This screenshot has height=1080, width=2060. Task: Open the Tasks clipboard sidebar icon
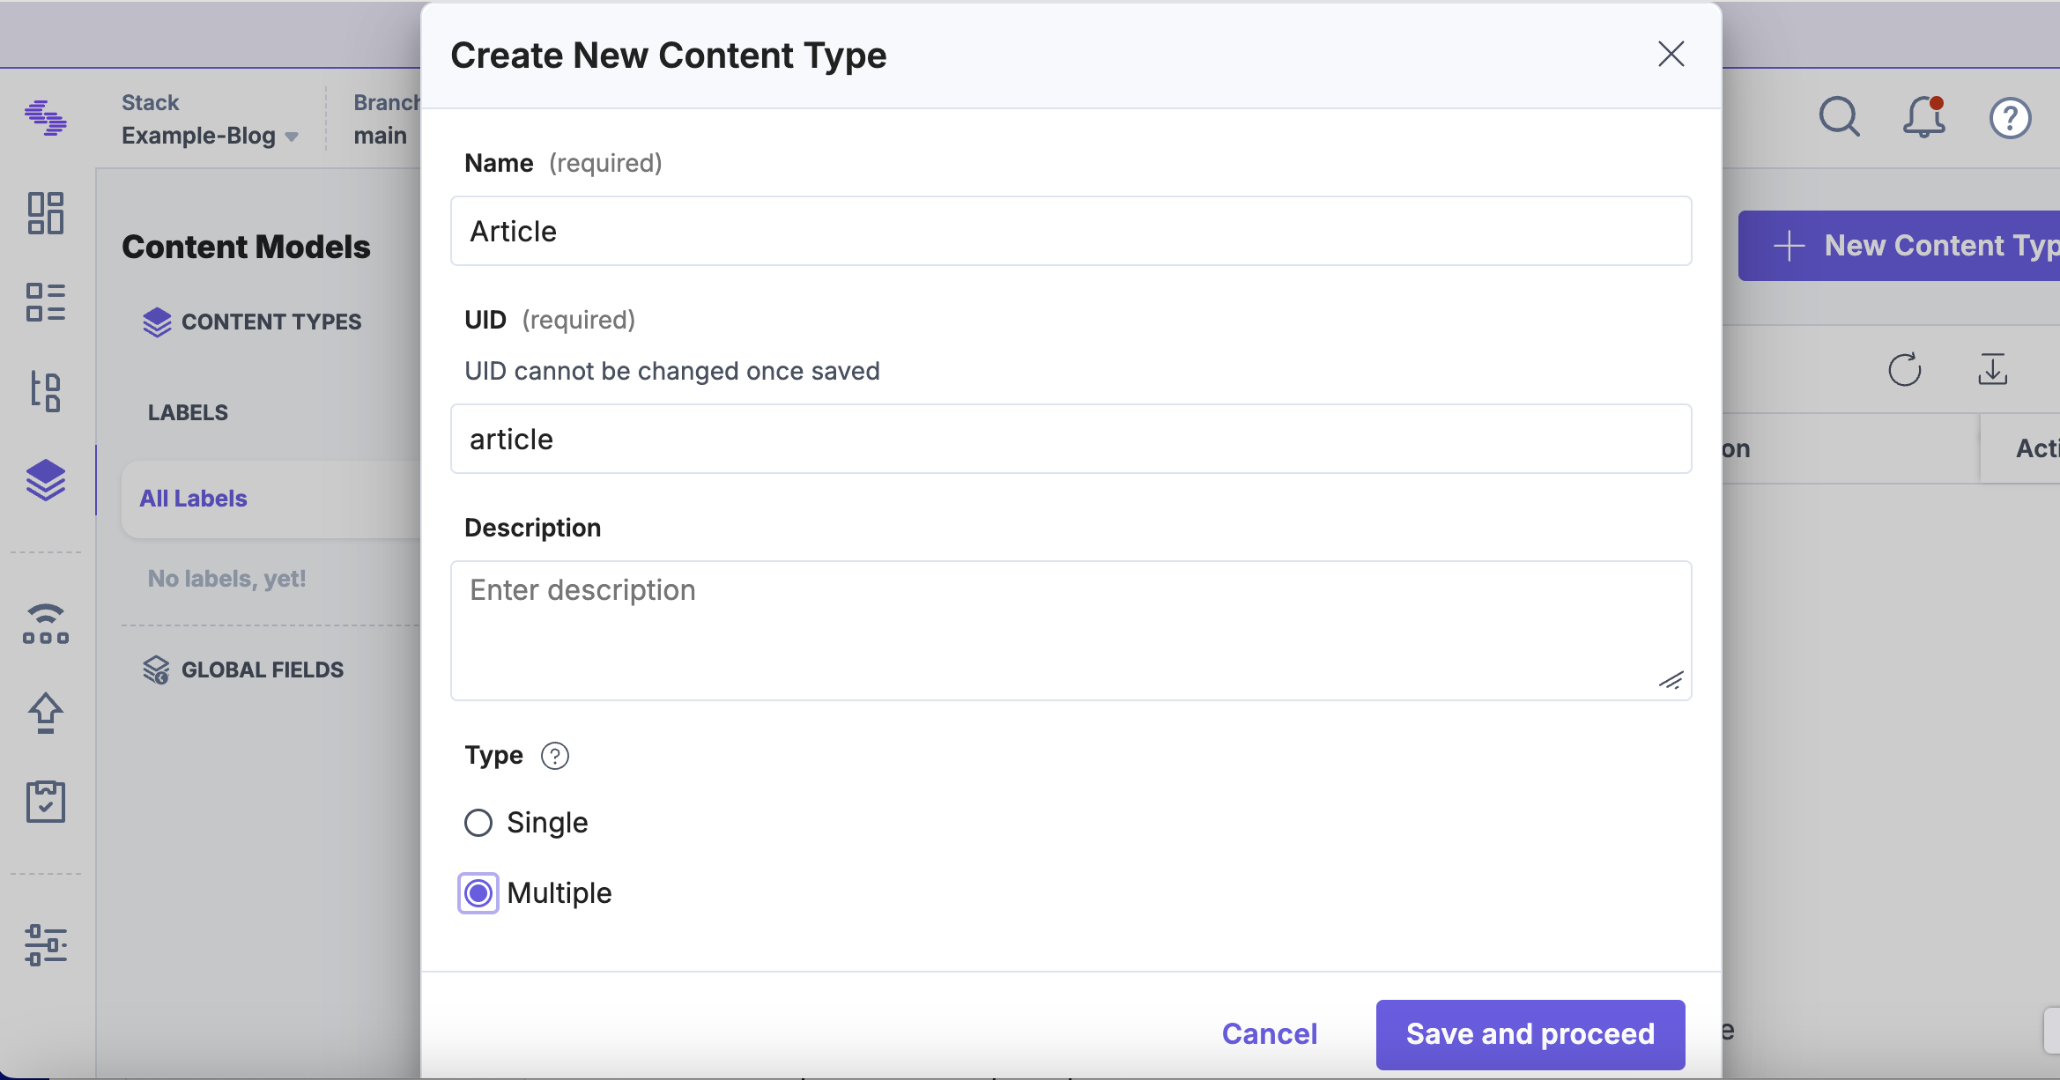pos(46,801)
